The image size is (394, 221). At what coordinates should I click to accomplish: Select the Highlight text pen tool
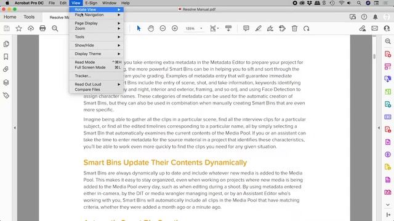pos(259,28)
